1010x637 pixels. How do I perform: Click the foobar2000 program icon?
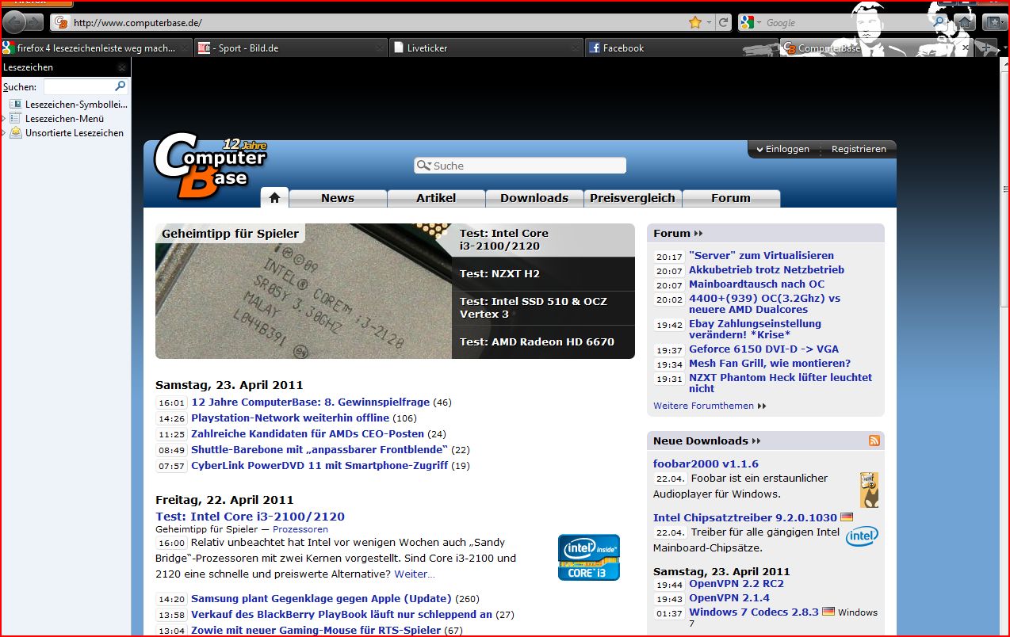point(869,490)
